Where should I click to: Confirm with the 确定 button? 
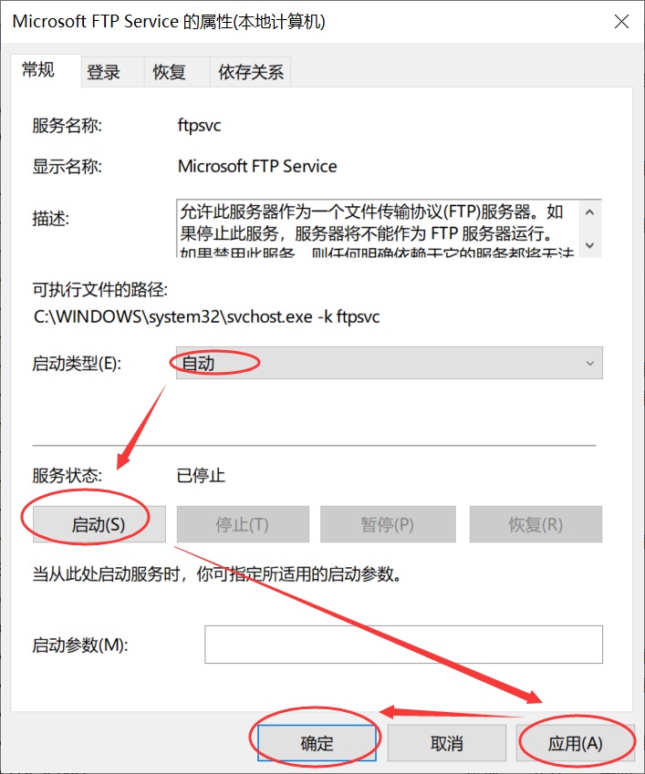pyautogui.click(x=317, y=743)
